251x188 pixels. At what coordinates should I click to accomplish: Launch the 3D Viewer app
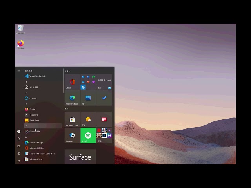pos(43,87)
